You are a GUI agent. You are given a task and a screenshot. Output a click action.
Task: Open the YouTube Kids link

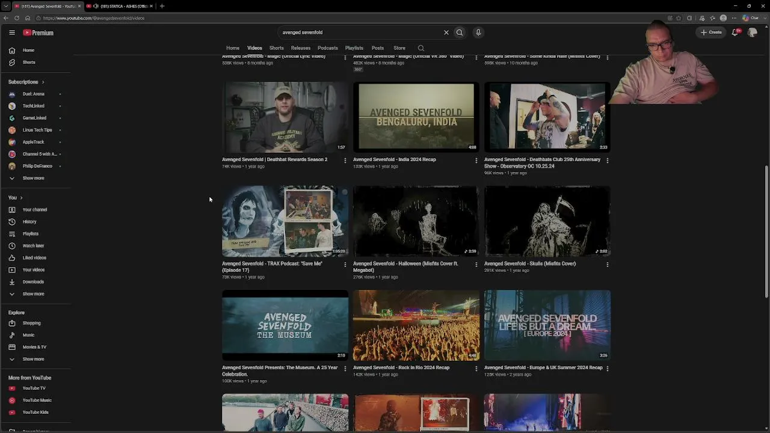pyautogui.click(x=36, y=413)
